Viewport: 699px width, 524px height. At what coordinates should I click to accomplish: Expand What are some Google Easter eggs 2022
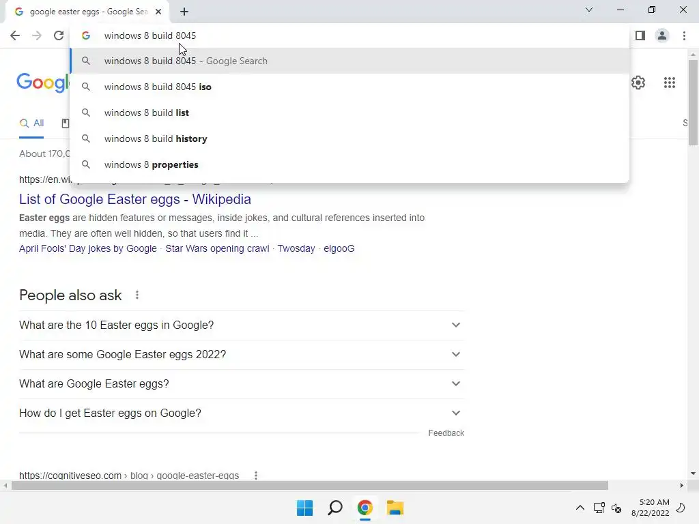click(x=242, y=355)
